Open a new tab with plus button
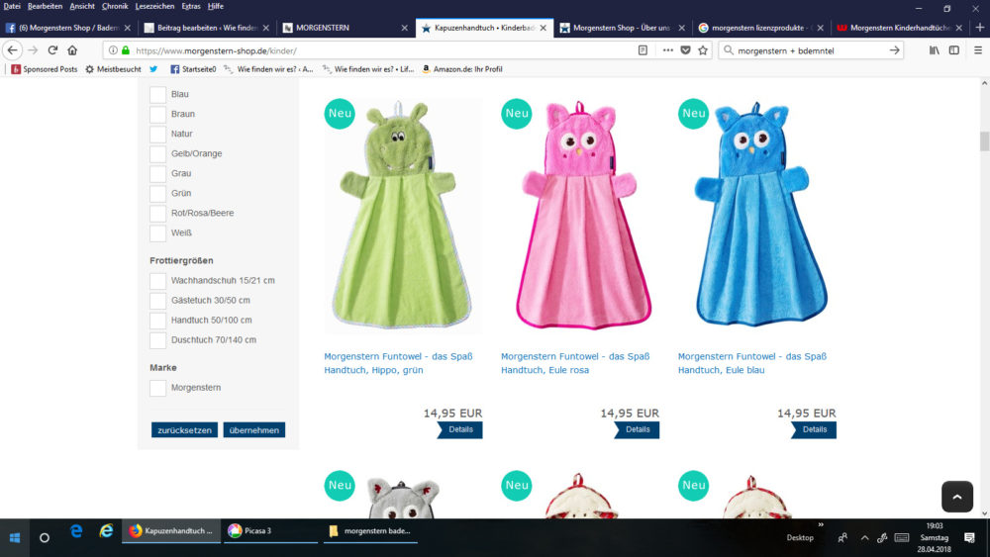 980,27
